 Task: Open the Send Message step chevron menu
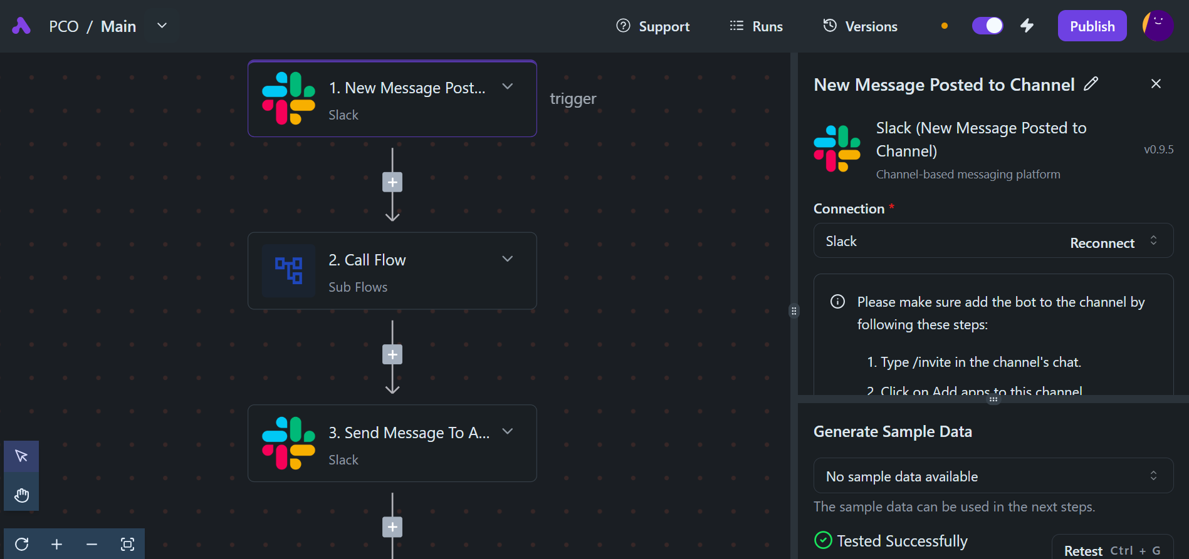point(508,431)
